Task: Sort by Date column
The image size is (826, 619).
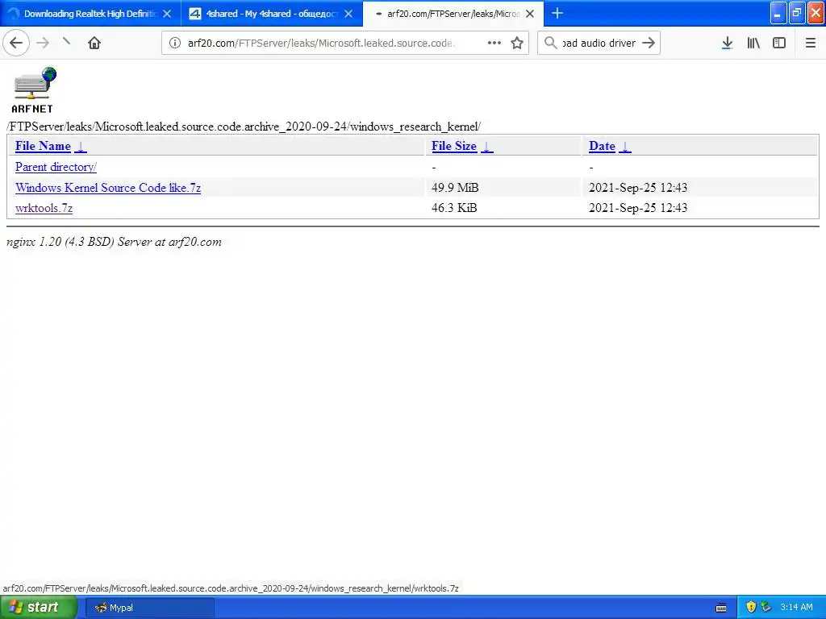Action: click(x=602, y=147)
